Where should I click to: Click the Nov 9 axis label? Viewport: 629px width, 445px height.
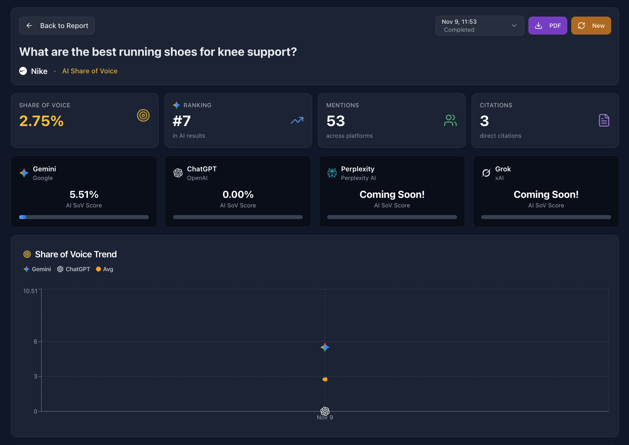tap(325, 418)
